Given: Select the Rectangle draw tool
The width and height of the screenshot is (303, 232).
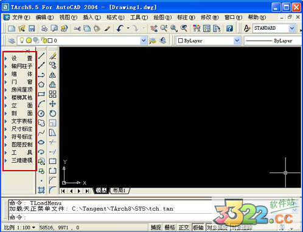Looking at the screenshot, I should [x=41, y=94].
